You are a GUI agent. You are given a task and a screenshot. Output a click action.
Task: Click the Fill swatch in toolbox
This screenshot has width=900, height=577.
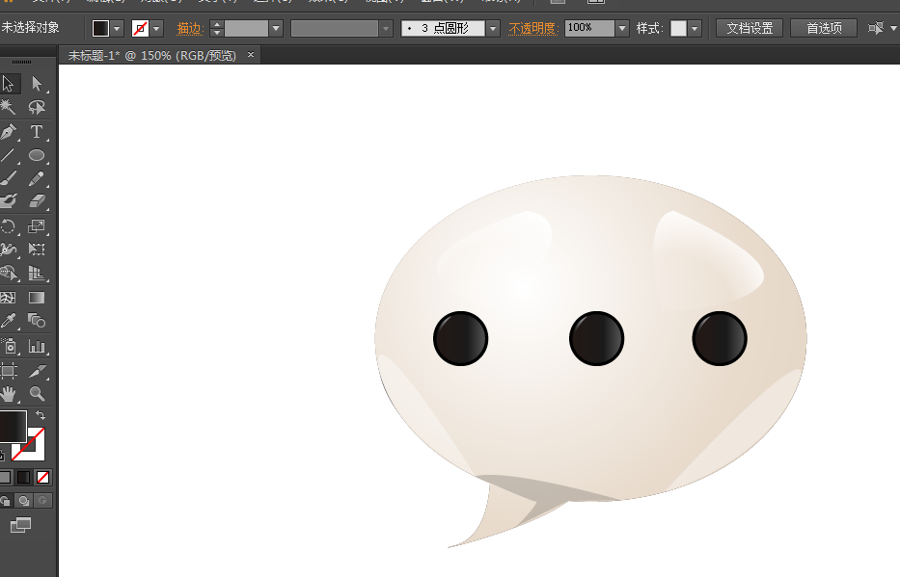click(12, 427)
